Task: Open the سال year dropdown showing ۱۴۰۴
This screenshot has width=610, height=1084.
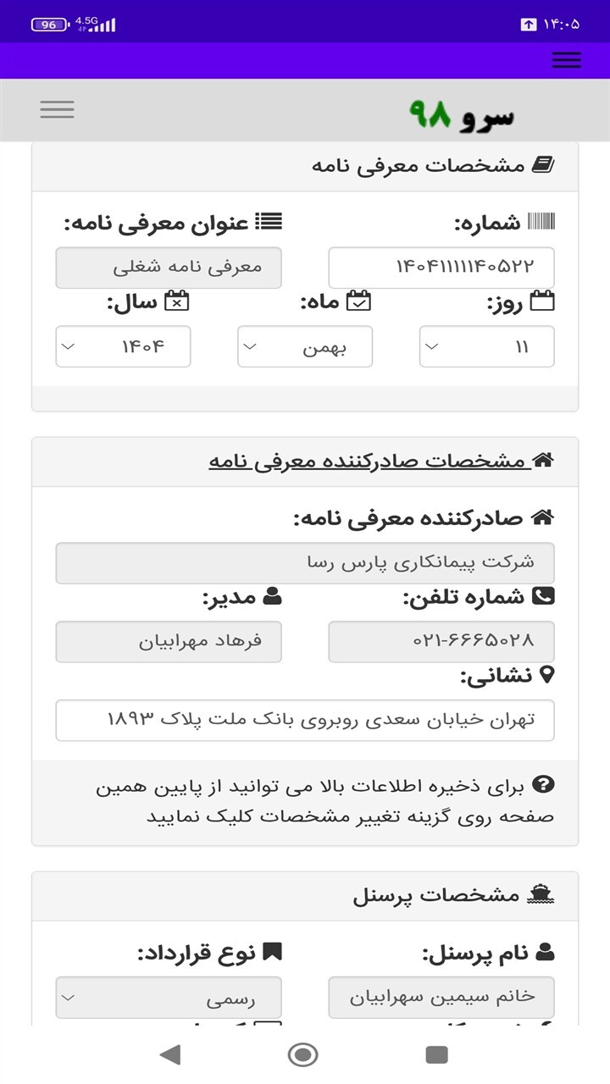Action: tap(123, 346)
